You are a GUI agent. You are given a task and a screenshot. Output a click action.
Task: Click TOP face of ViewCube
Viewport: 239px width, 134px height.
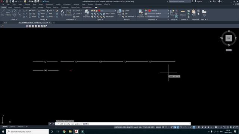coord(229,38)
